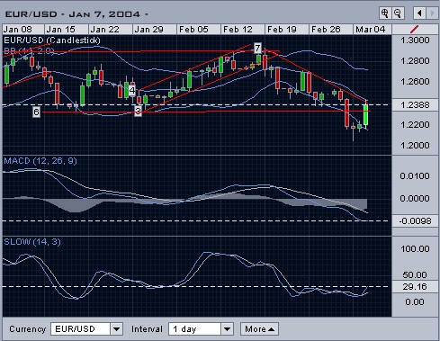Zoom in on the chart with the magnifier plus icon
Image resolution: width=440 pixels, height=341 pixels.
(x=385, y=13)
